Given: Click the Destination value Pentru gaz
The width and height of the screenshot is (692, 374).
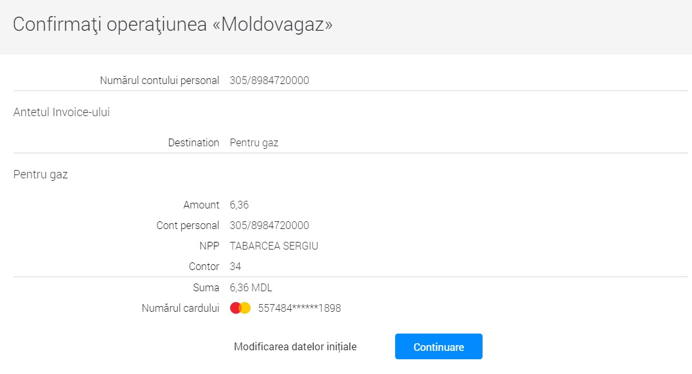Looking at the screenshot, I should 254,143.
